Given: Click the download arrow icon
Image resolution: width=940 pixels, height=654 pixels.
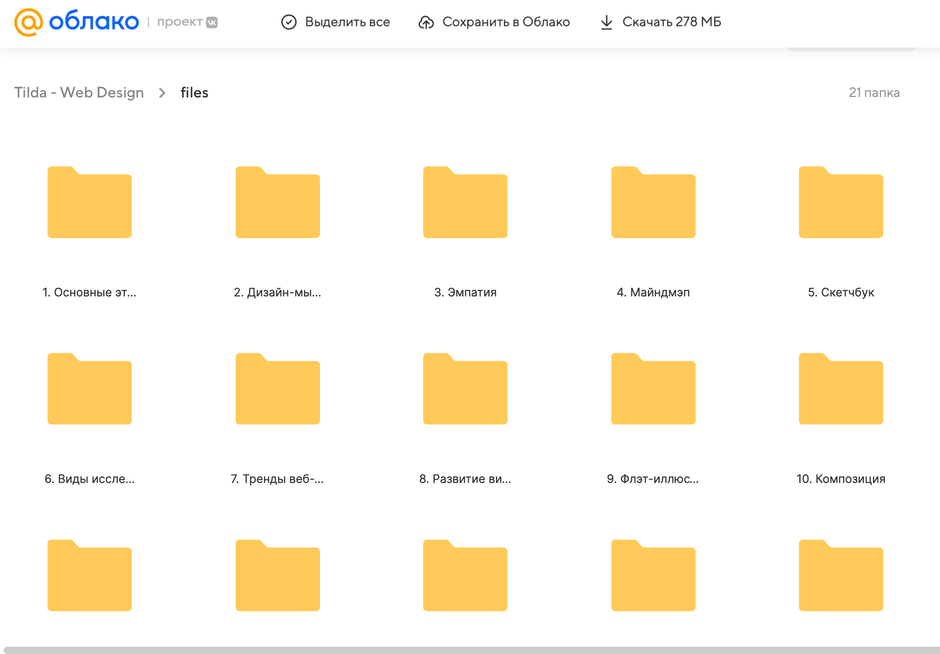Looking at the screenshot, I should pyautogui.click(x=606, y=22).
